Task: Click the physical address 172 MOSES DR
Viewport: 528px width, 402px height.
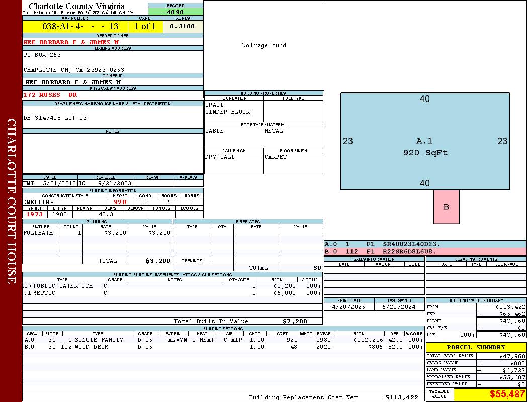Action: [x=50, y=95]
